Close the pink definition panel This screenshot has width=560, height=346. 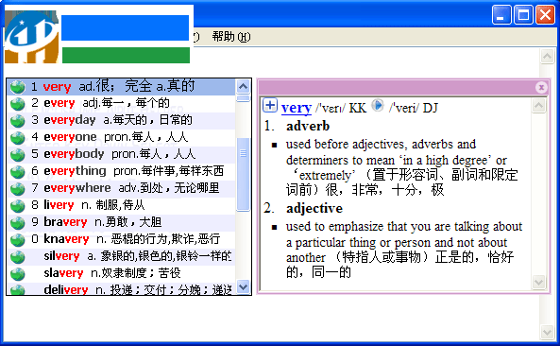(541, 87)
